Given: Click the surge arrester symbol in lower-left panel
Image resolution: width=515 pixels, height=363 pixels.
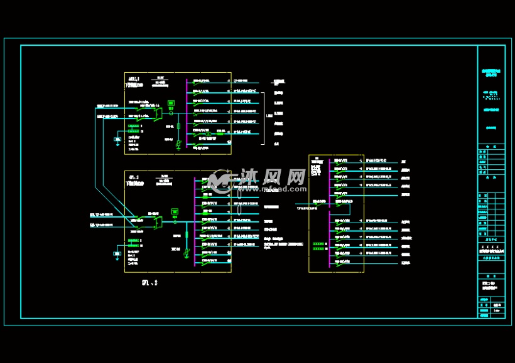Looking at the screenshot, I should [x=186, y=253].
